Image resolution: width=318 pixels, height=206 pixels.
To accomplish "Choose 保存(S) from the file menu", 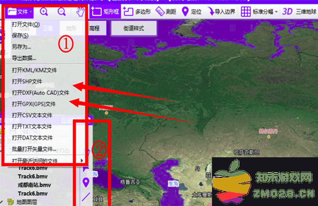I will pos(20,35).
